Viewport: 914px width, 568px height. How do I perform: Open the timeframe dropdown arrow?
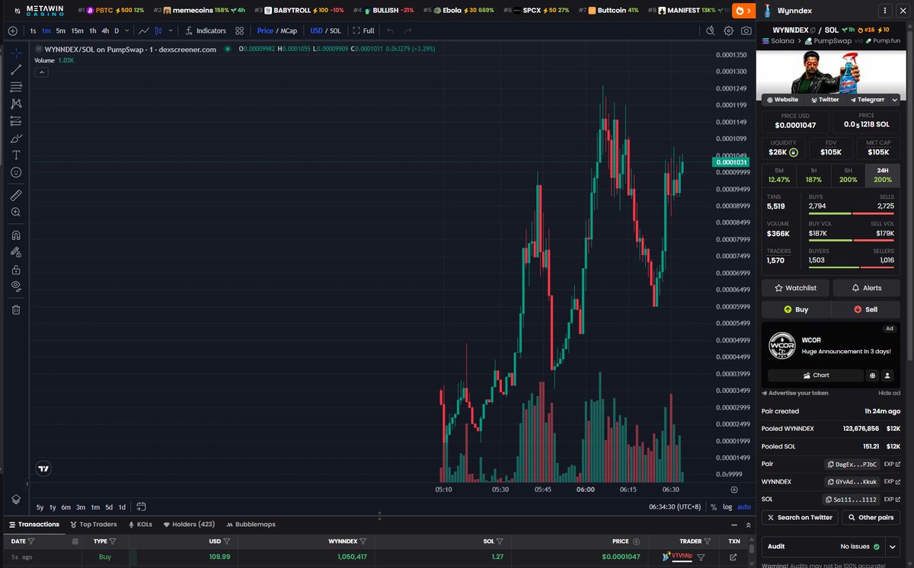click(127, 30)
